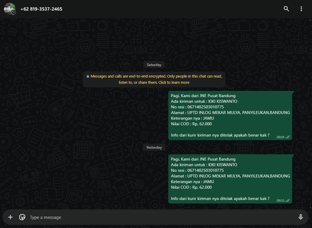
Task: Select the message sent at 09:53
Action: [x=230, y=179]
